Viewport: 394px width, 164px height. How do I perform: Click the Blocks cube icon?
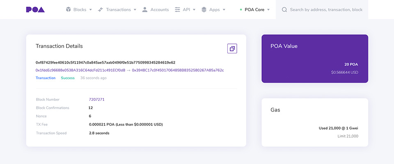[69, 9]
